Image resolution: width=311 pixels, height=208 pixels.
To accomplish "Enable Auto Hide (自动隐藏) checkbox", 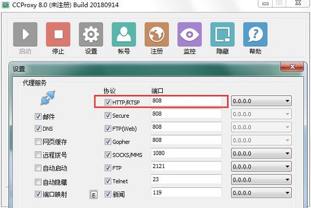I will click(x=38, y=182).
